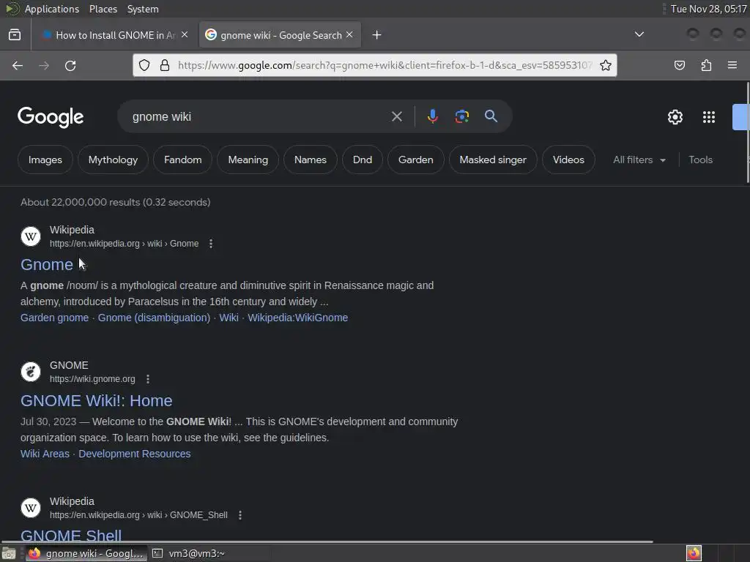Viewport: 750px width, 562px height.
Task: Open the Places menu
Action: point(103,9)
